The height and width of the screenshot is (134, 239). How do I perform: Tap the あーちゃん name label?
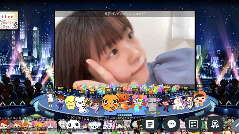click(x=96, y=96)
